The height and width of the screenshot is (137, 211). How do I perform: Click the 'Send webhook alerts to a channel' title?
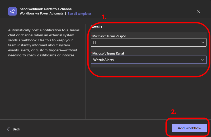point(46,9)
